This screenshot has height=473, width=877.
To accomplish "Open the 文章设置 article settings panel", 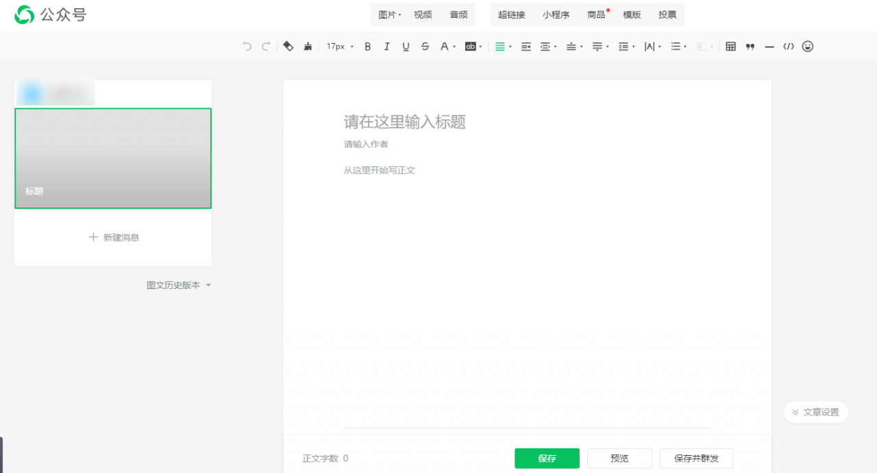I will point(815,412).
